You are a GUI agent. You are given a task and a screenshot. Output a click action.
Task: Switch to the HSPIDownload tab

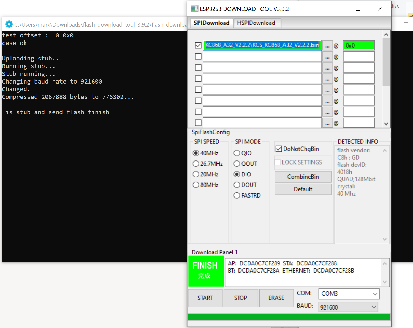point(256,23)
